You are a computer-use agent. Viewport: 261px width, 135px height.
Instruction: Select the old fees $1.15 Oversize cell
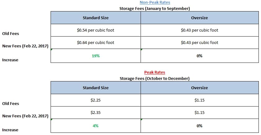click(x=200, y=100)
